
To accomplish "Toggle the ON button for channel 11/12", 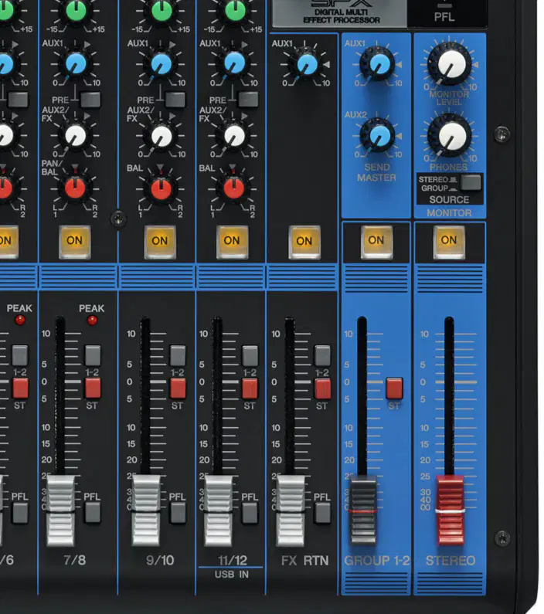I will (232, 241).
